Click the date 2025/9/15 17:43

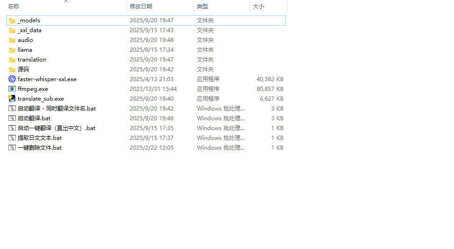[x=152, y=30]
